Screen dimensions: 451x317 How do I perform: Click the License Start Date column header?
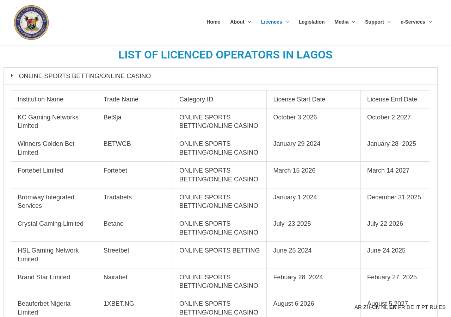pyautogui.click(x=314, y=99)
